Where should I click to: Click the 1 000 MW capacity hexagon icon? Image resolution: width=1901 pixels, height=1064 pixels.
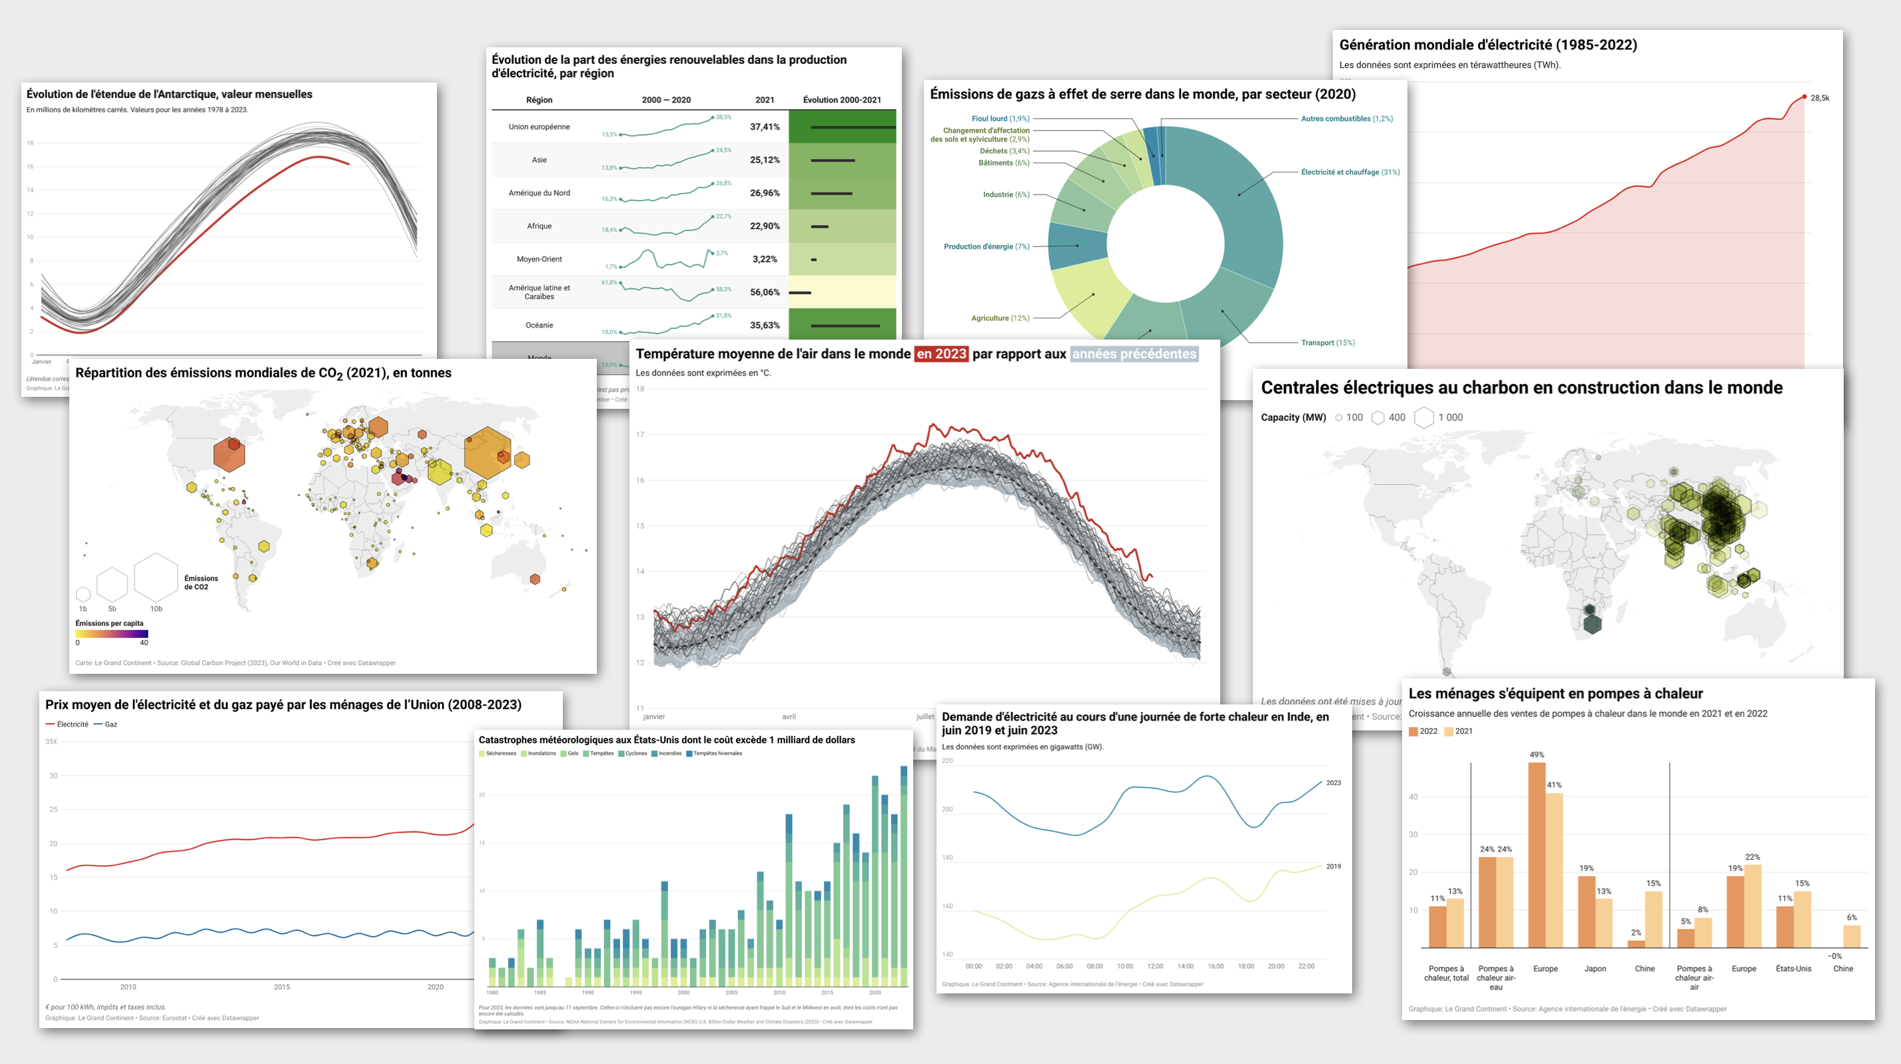pyautogui.click(x=1423, y=417)
